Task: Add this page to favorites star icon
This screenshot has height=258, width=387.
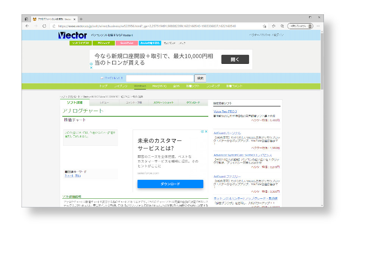Action: click(264, 26)
